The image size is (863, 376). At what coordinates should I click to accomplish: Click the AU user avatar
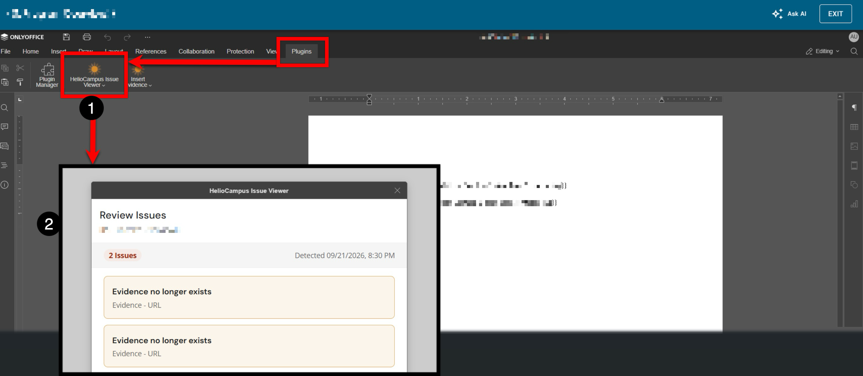click(854, 37)
